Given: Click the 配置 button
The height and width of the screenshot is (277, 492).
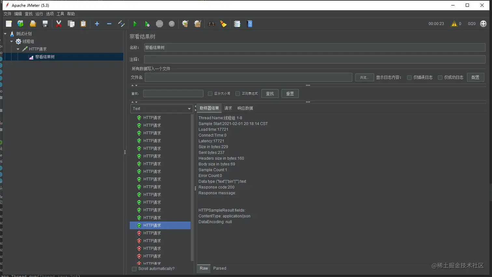Looking at the screenshot, I should pos(475,77).
